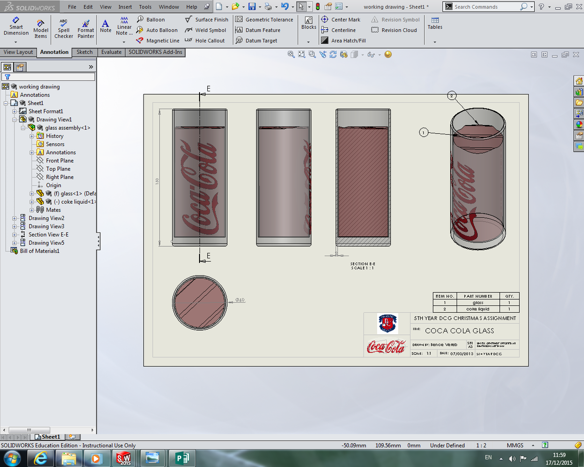584x467 pixels.
Task: Open Appearances color ball in task pane
Action: pyautogui.click(x=579, y=124)
